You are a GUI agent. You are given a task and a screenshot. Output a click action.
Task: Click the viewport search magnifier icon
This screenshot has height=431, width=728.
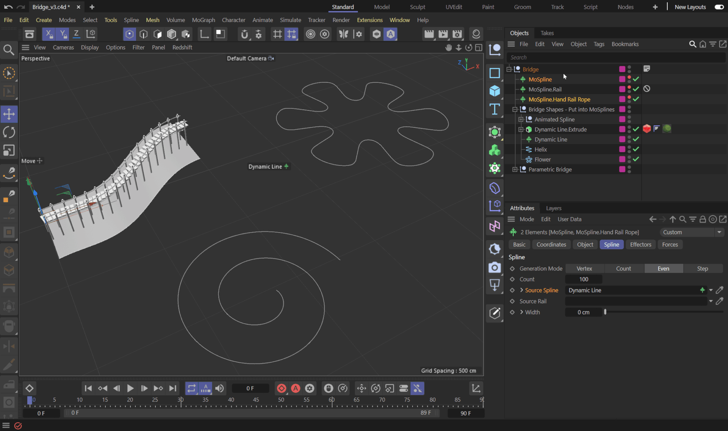[x=9, y=50]
